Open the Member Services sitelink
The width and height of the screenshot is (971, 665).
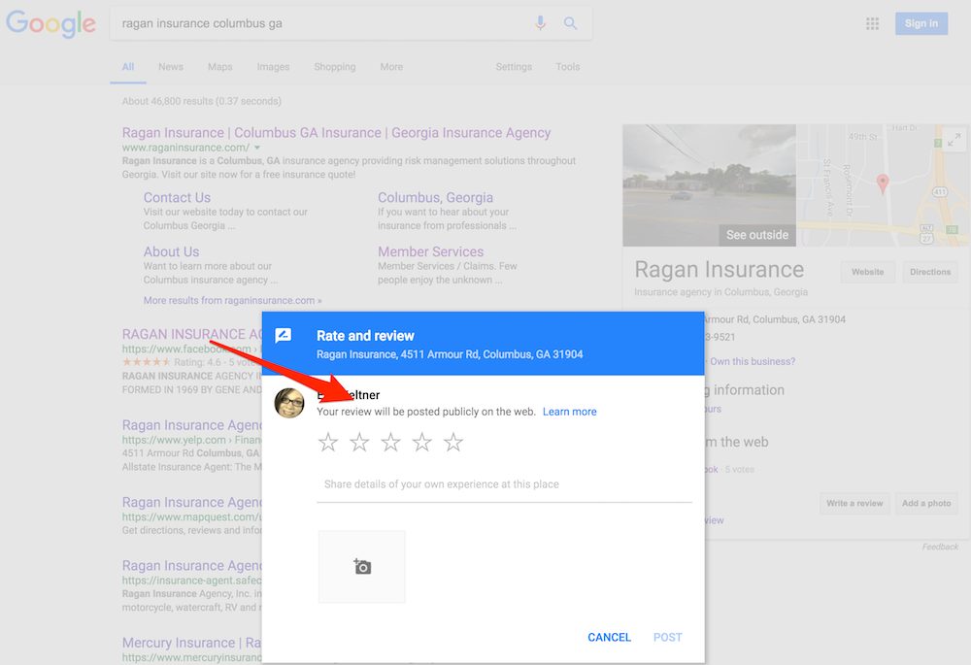pyautogui.click(x=430, y=252)
